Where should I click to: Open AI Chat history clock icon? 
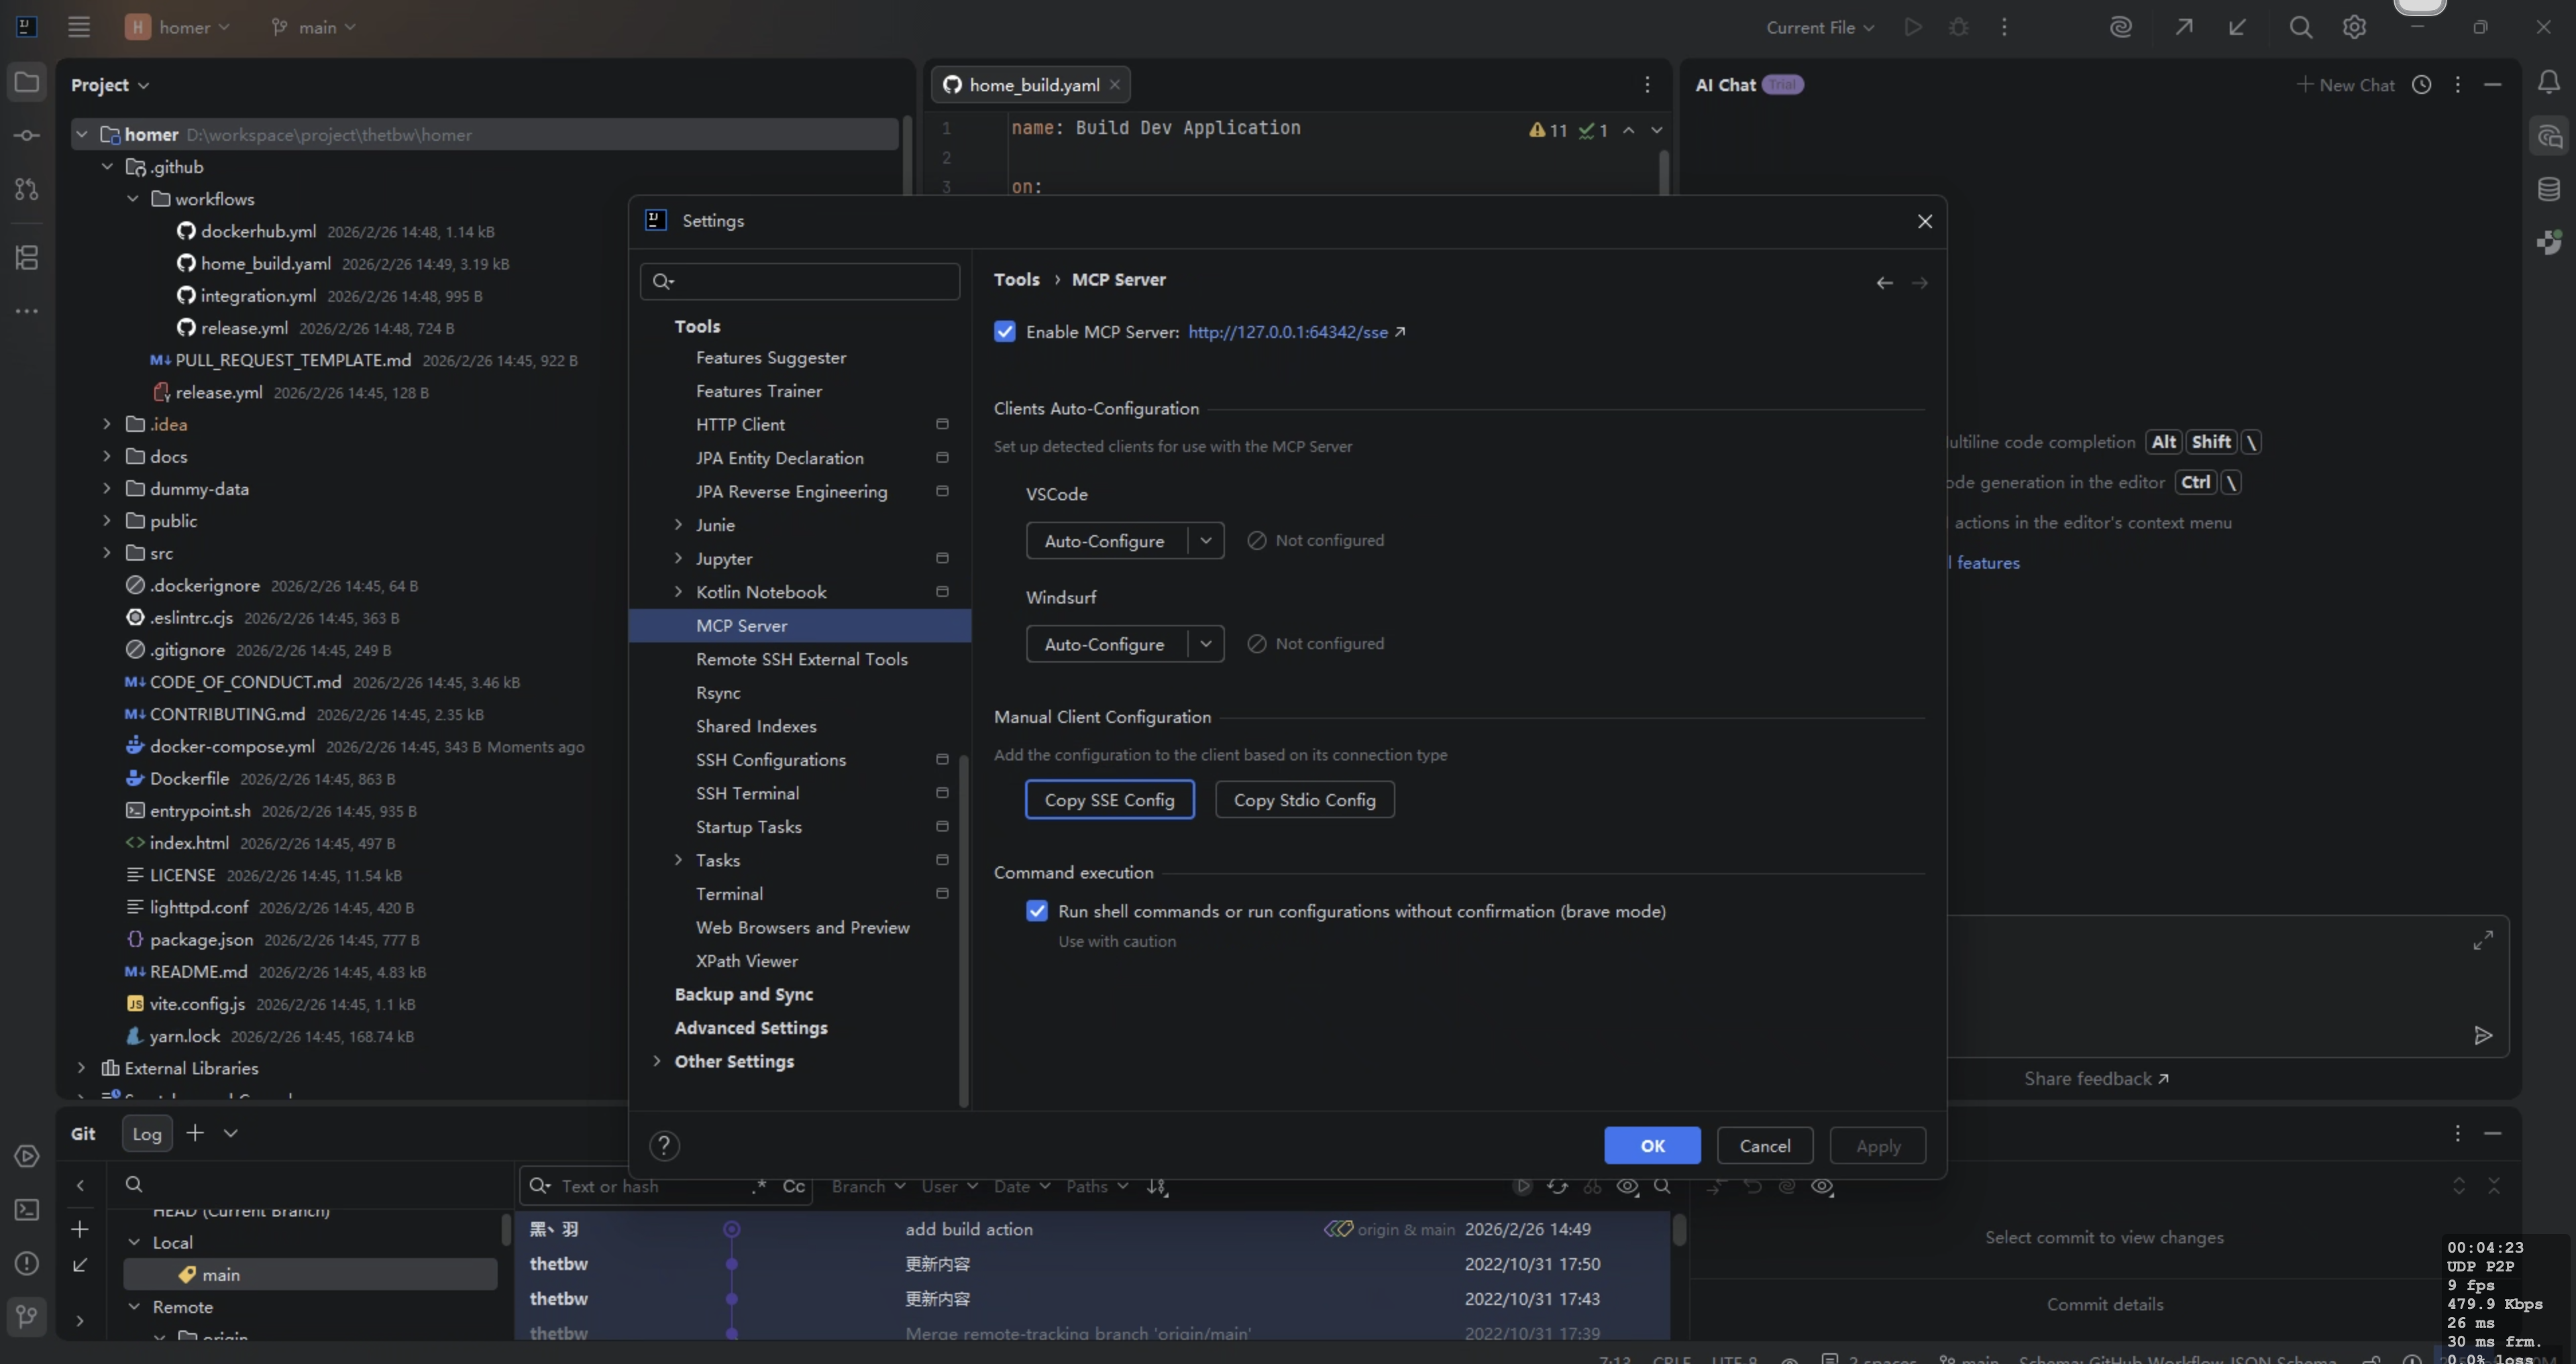2421,85
